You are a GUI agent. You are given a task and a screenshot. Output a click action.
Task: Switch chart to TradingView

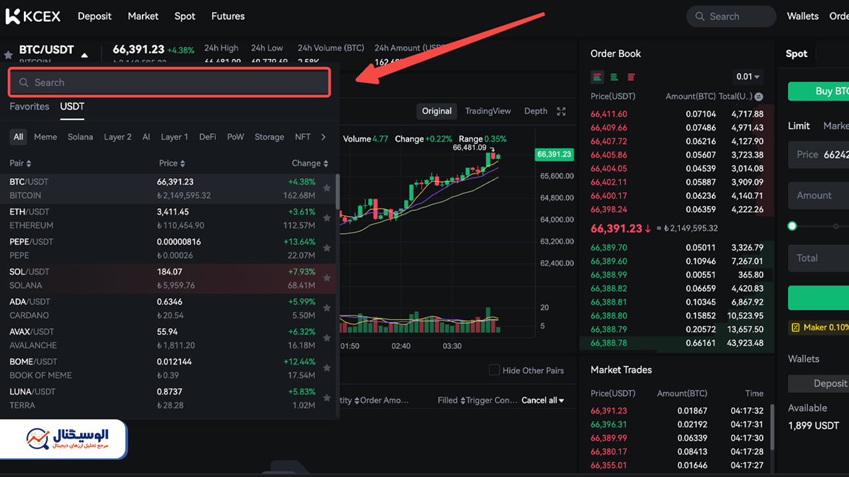click(488, 111)
